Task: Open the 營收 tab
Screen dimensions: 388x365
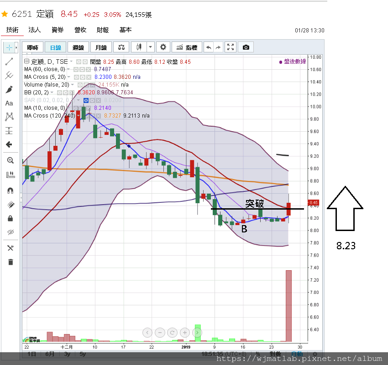Action: [x=80, y=30]
